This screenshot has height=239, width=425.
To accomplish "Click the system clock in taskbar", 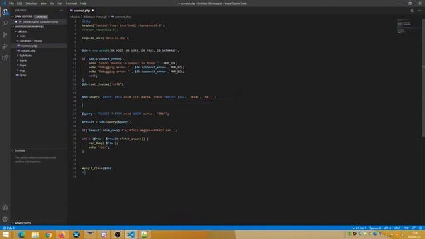I will coord(414,234).
